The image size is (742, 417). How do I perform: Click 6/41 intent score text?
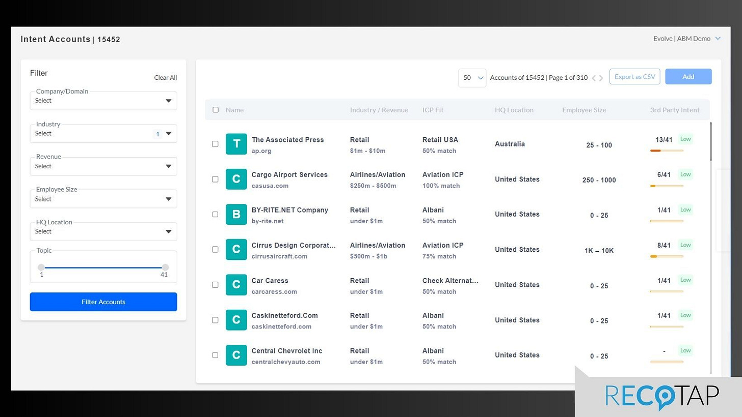pyautogui.click(x=664, y=174)
